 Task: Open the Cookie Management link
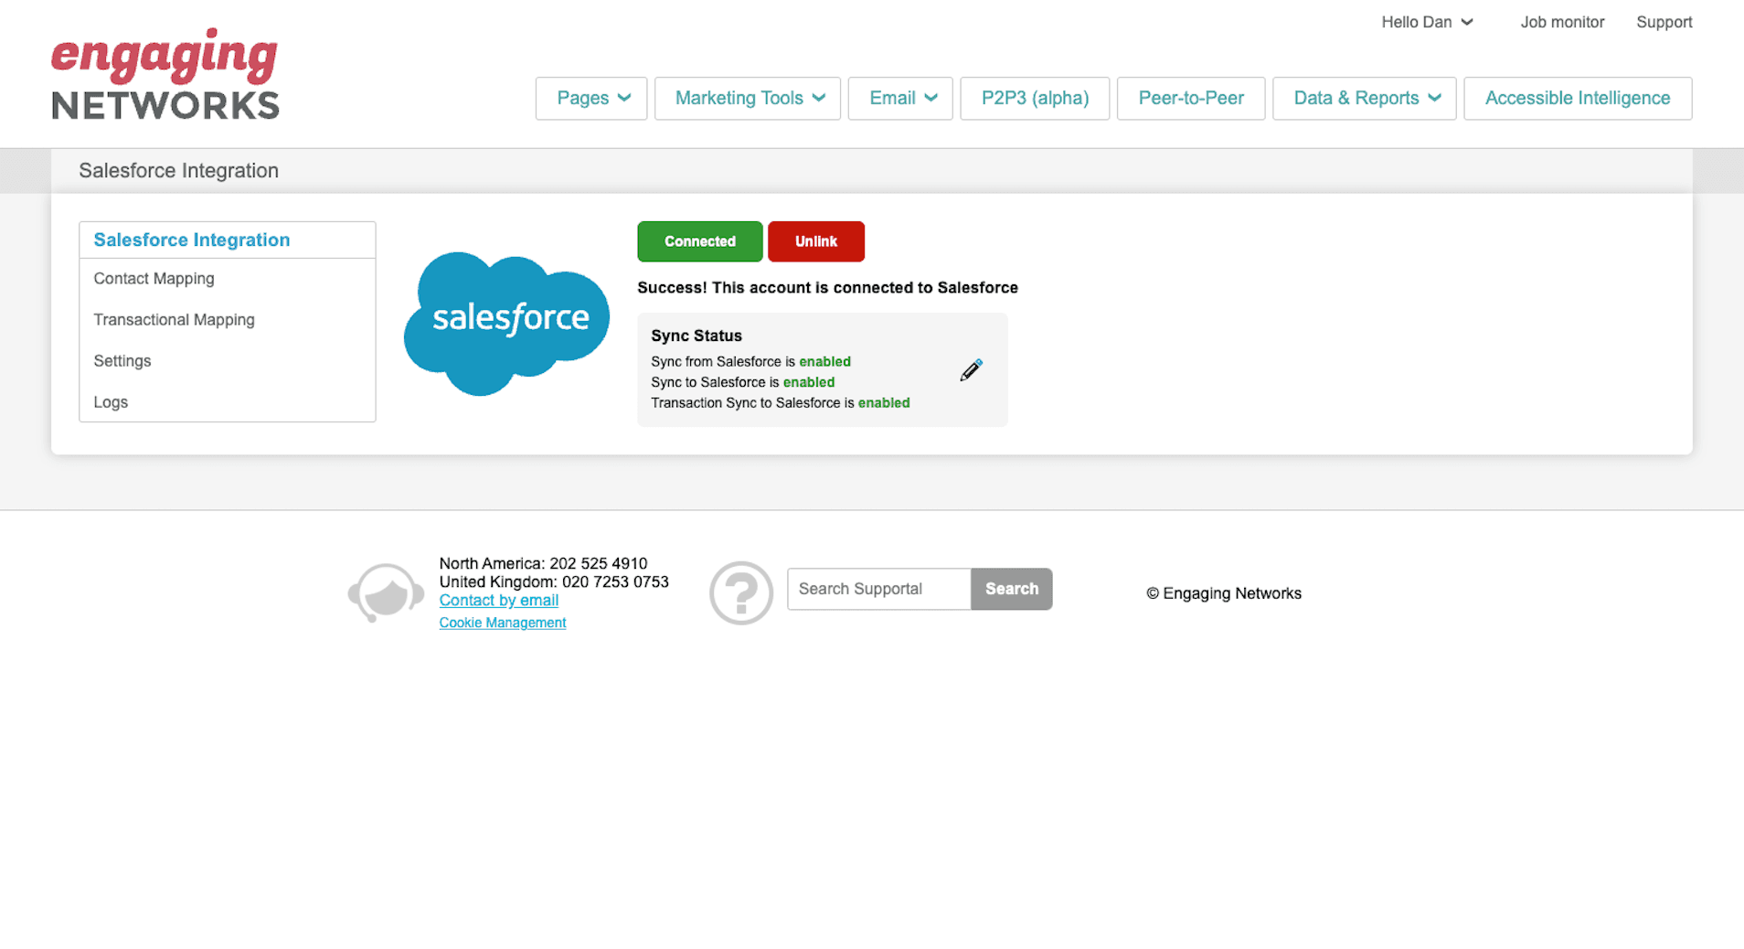coord(503,623)
